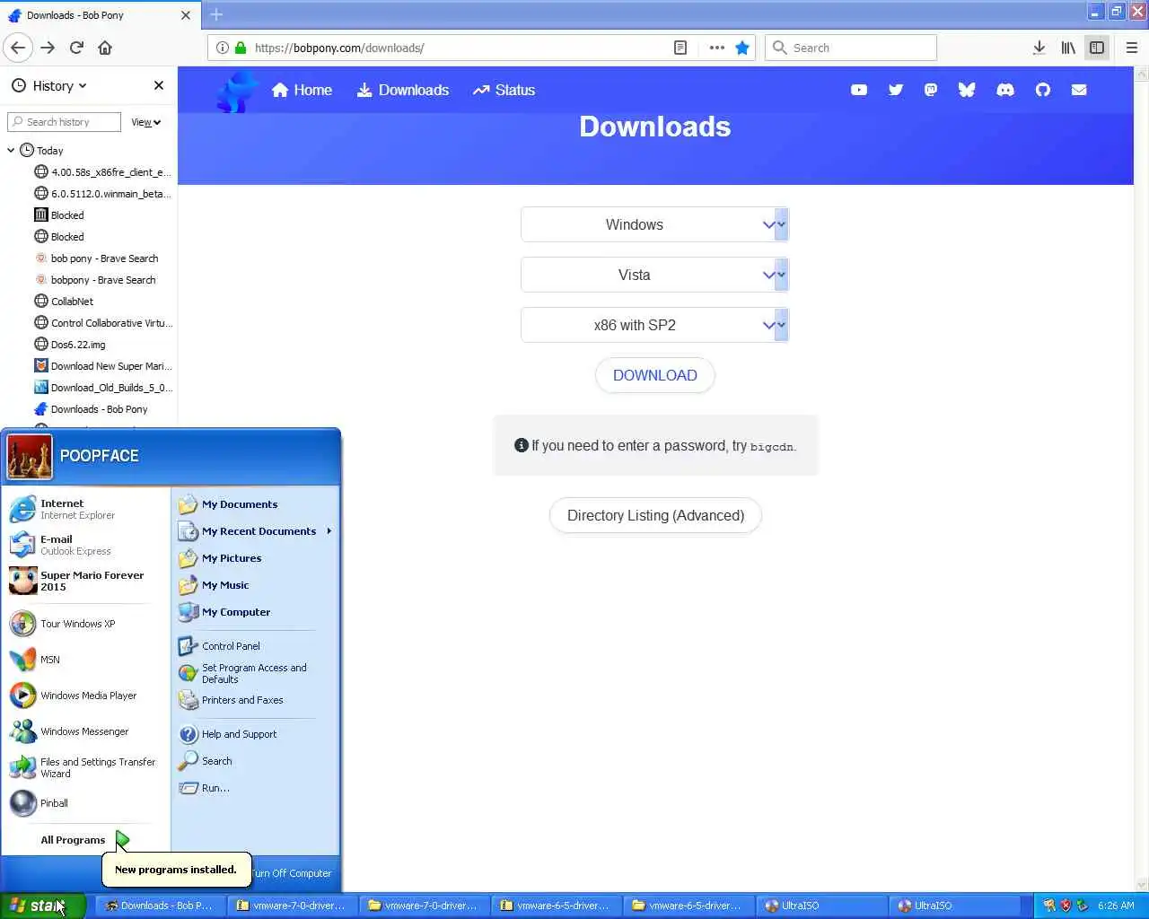
Task: Open Bob Pony Twitter bird icon
Action: coord(895,90)
